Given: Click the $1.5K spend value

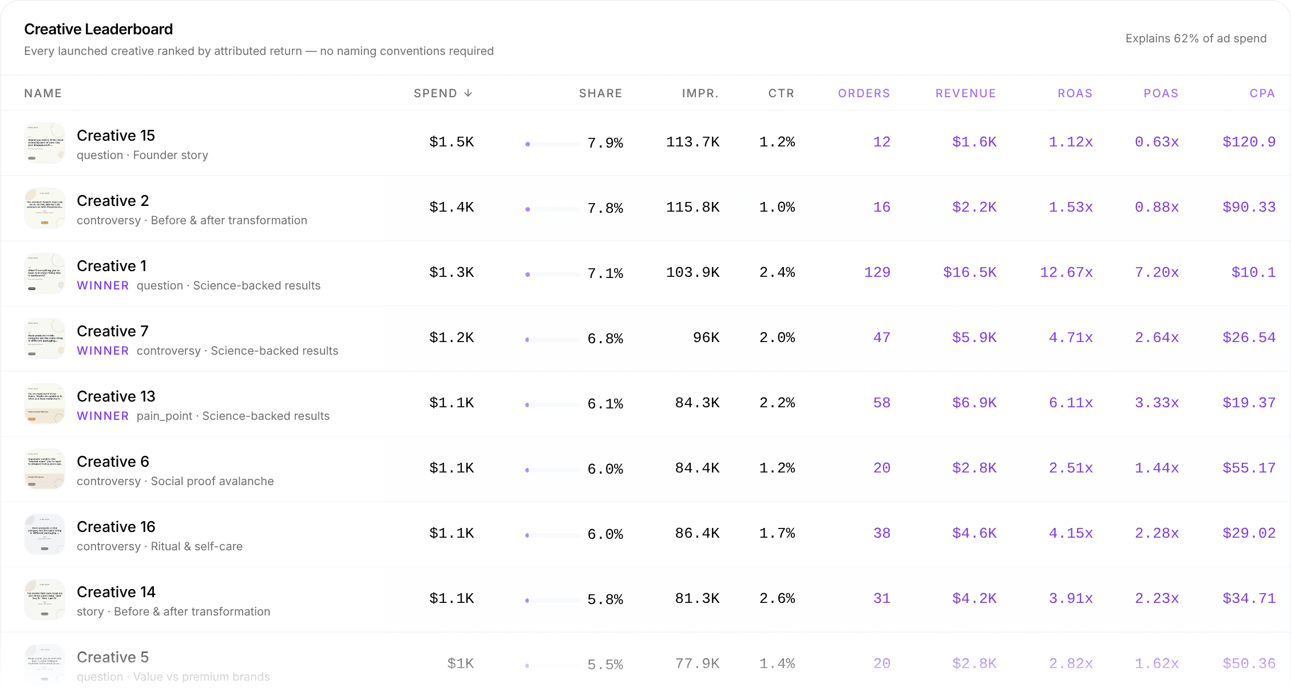Looking at the screenshot, I should [x=452, y=142].
